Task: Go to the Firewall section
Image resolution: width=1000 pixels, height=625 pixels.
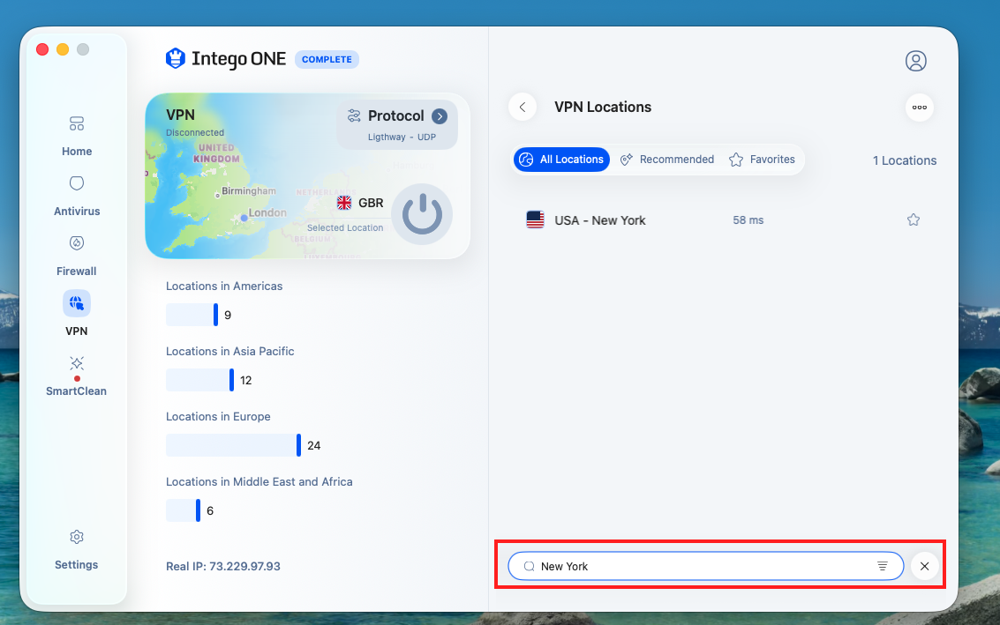Action: 77,256
